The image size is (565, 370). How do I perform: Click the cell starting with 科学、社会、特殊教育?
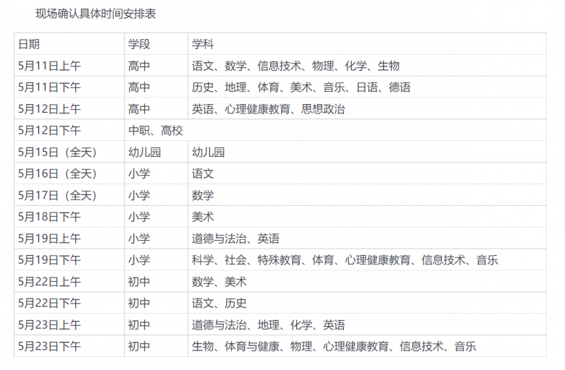click(x=345, y=260)
